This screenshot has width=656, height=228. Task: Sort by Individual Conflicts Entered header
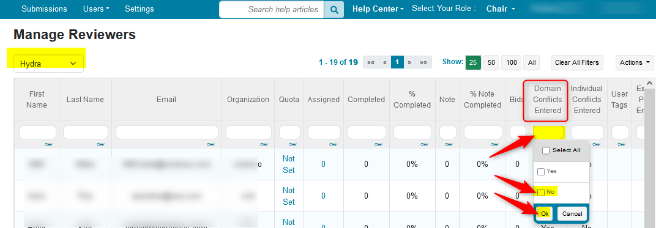pyautogui.click(x=587, y=100)
